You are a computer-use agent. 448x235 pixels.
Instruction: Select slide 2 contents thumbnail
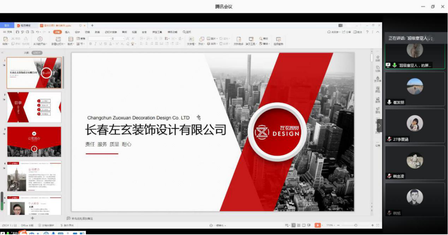pyautogui.click(x=34, y=107)
